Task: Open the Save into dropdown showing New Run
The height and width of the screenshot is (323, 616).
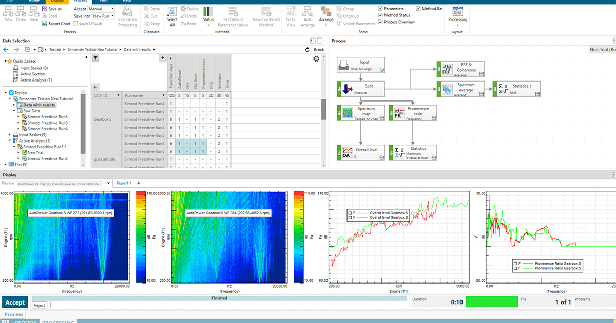Action: pos(102,16)
